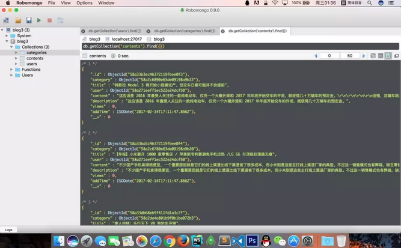Run the query with the green play button
401x248 pixels.
(x=39, y=20)
